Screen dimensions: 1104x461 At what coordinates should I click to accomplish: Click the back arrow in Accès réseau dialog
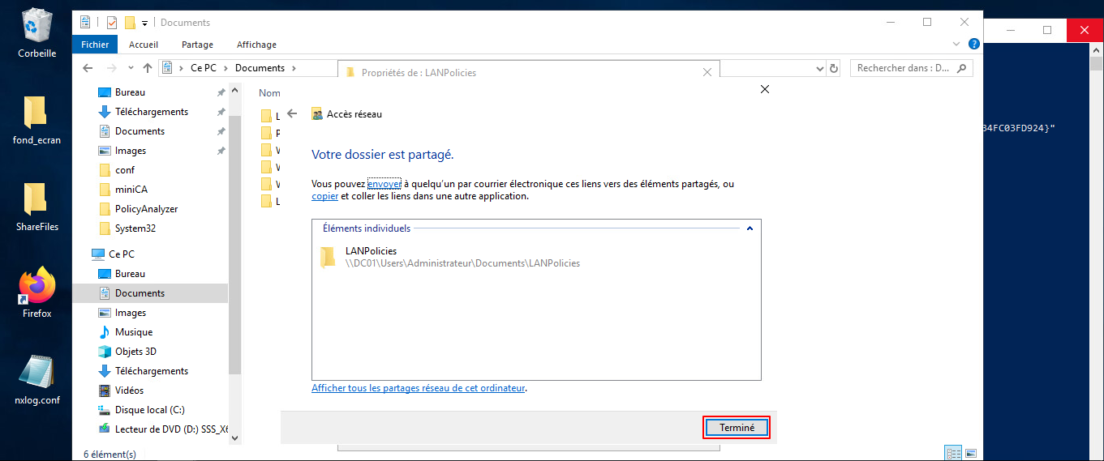293,114
